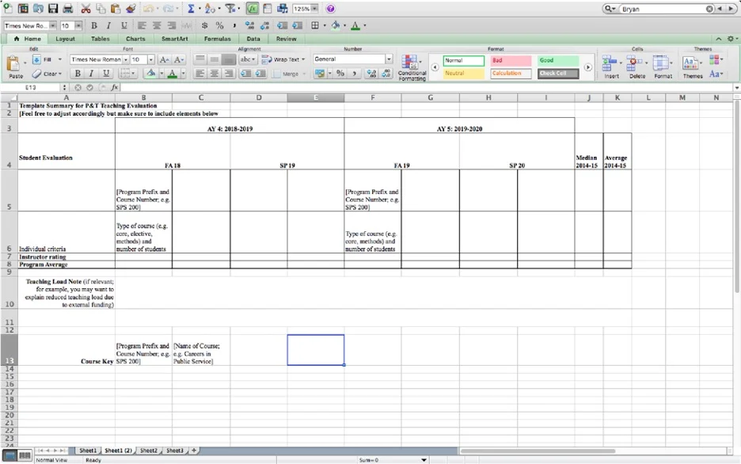Expand the Clear dropdown in the Edit group
Screen dimensions: 741x464
(60, 74)
